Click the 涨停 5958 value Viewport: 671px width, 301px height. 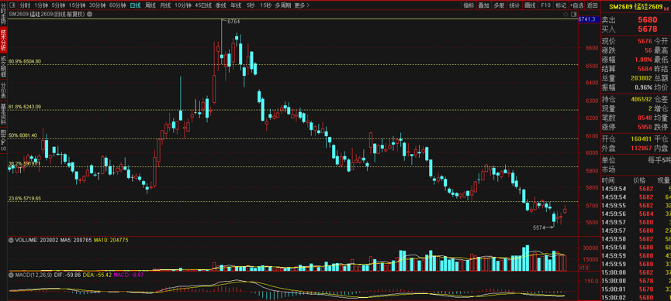645,127
